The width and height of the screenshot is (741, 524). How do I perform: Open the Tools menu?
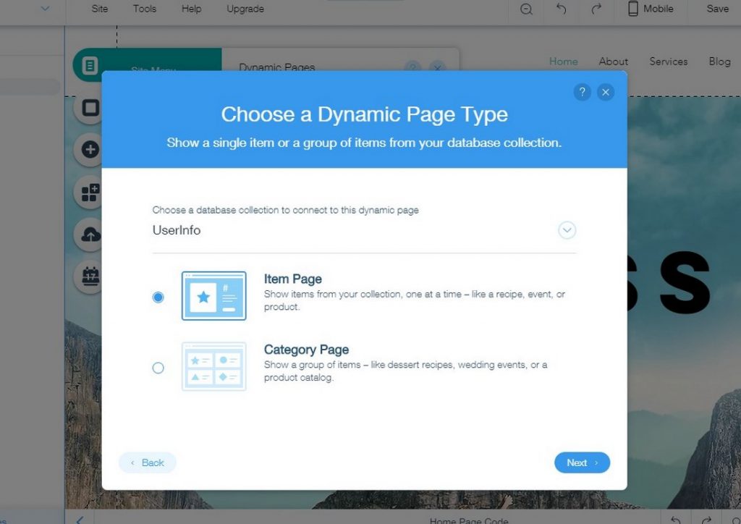click(x=145, y=9)
